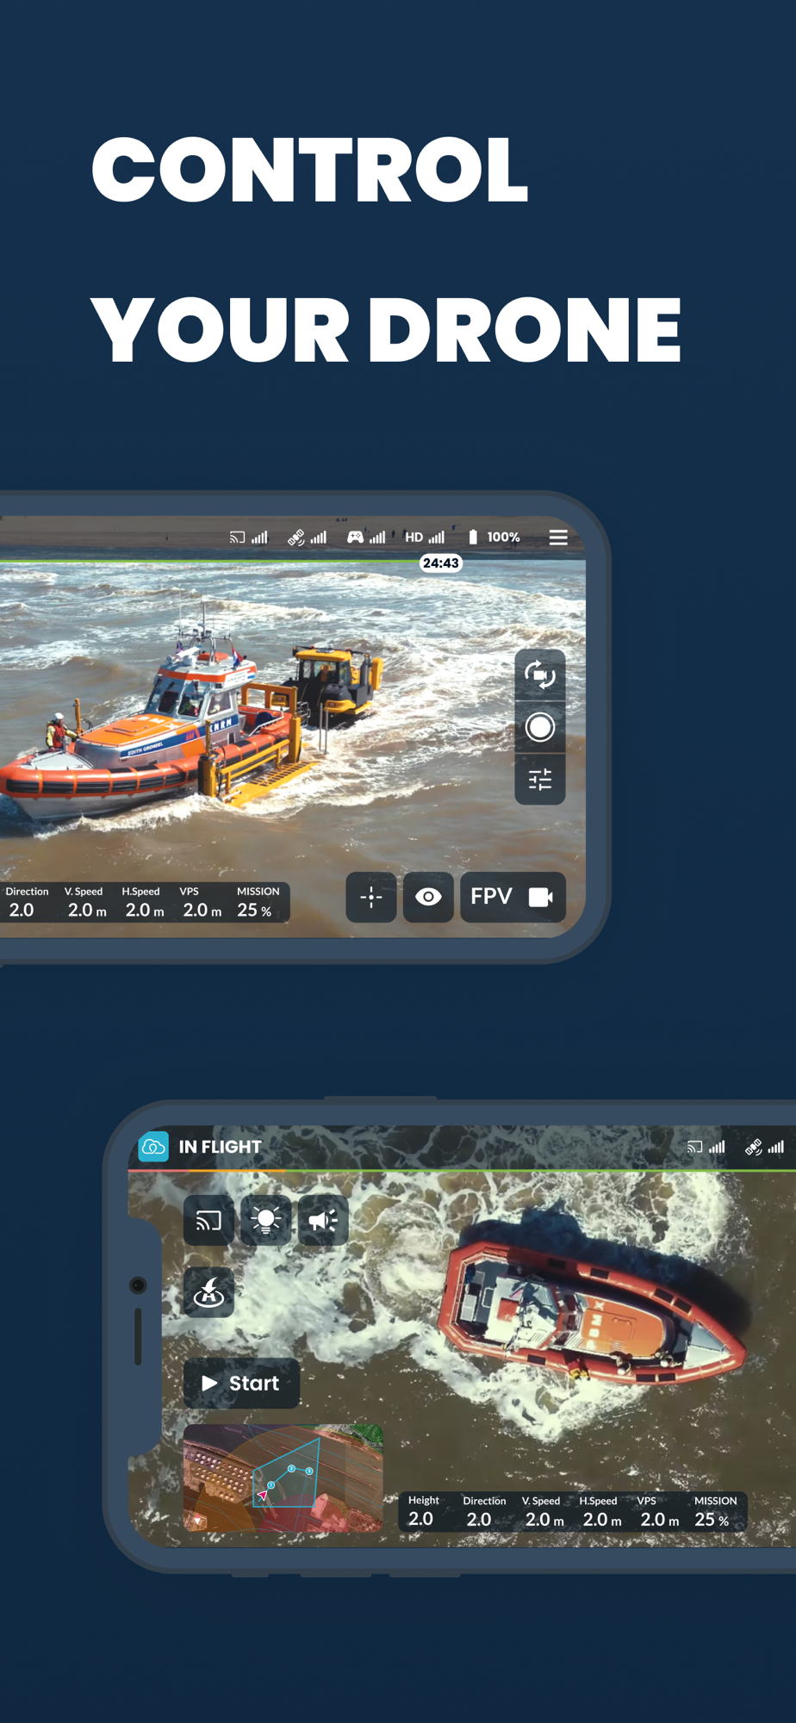Viewport: 796px width, 1723px height.
Task: Switch camera mode with the rotate-camera icon
Action: (x=540, y=675)
